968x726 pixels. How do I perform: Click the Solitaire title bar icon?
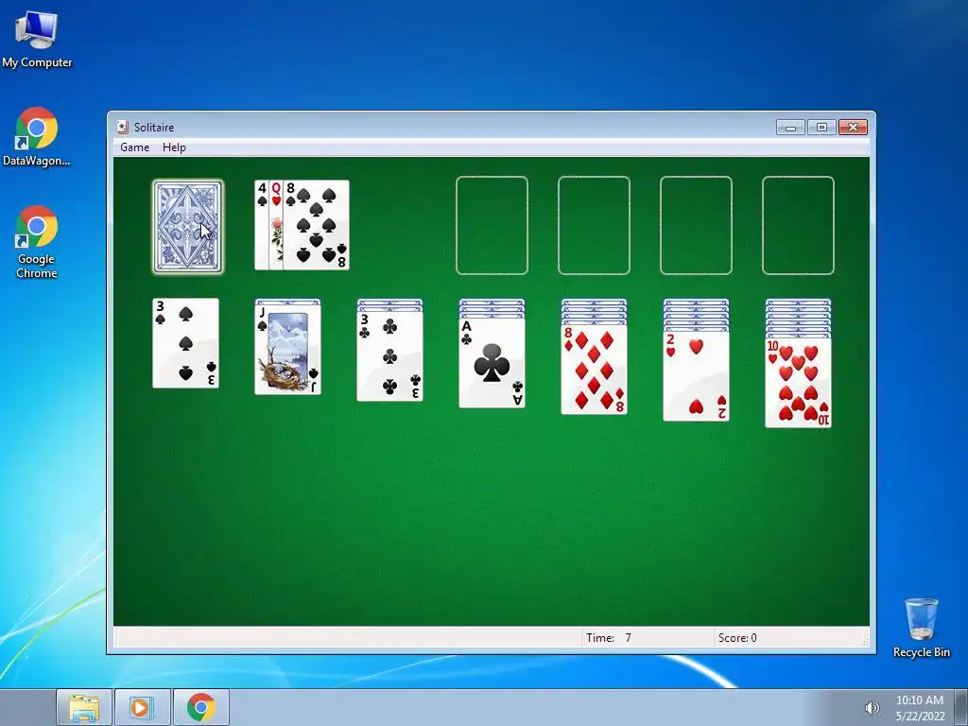pos(122,128)
